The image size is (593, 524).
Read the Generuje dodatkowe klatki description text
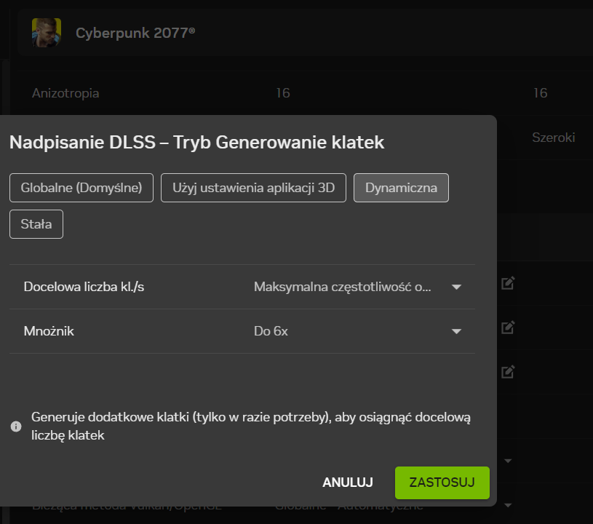[x=251, y=426]
